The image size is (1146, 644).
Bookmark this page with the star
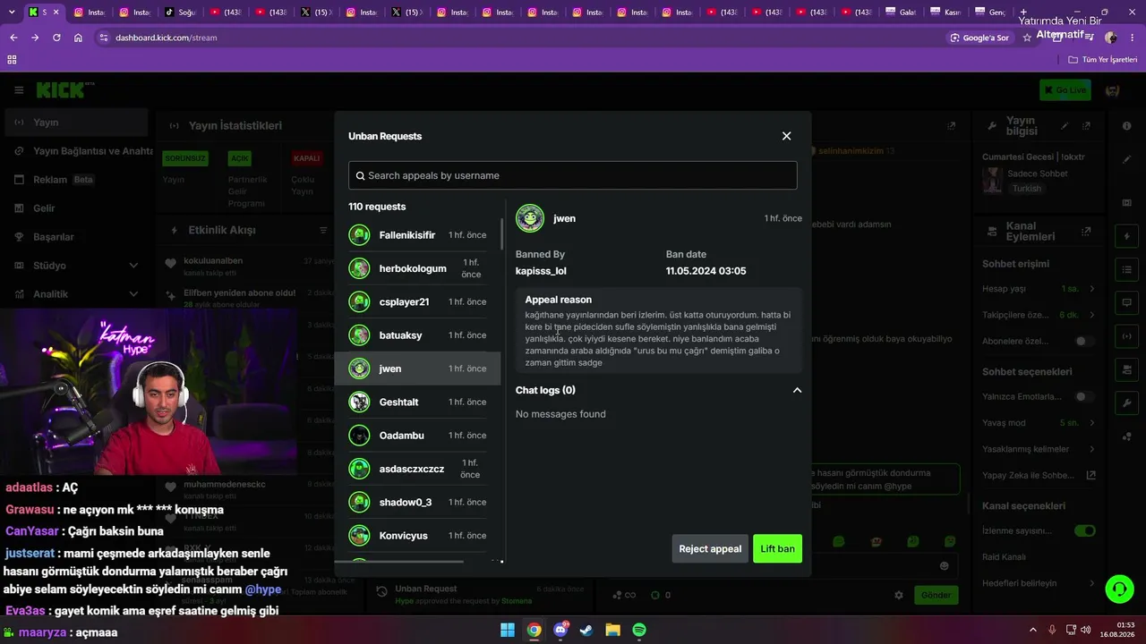(x=1027, y=38)
